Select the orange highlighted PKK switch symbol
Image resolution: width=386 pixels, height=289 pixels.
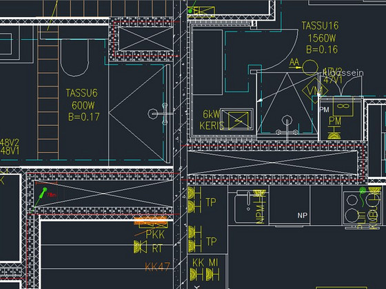click(x=151, y=222)
